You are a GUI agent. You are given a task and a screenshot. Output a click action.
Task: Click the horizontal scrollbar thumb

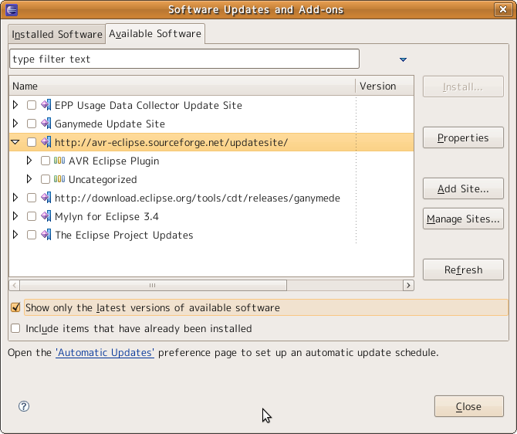tap(153, 285)
